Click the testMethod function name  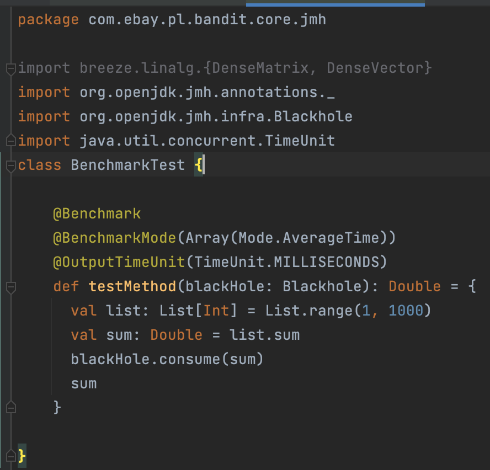tap(132, 287)
